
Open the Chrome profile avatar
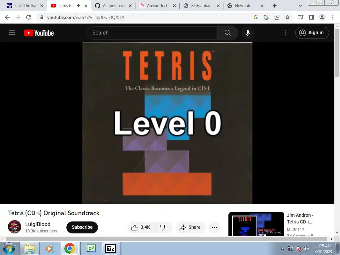322,17
